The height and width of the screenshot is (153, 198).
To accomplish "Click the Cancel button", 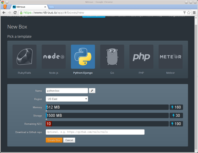I will 69,140.
